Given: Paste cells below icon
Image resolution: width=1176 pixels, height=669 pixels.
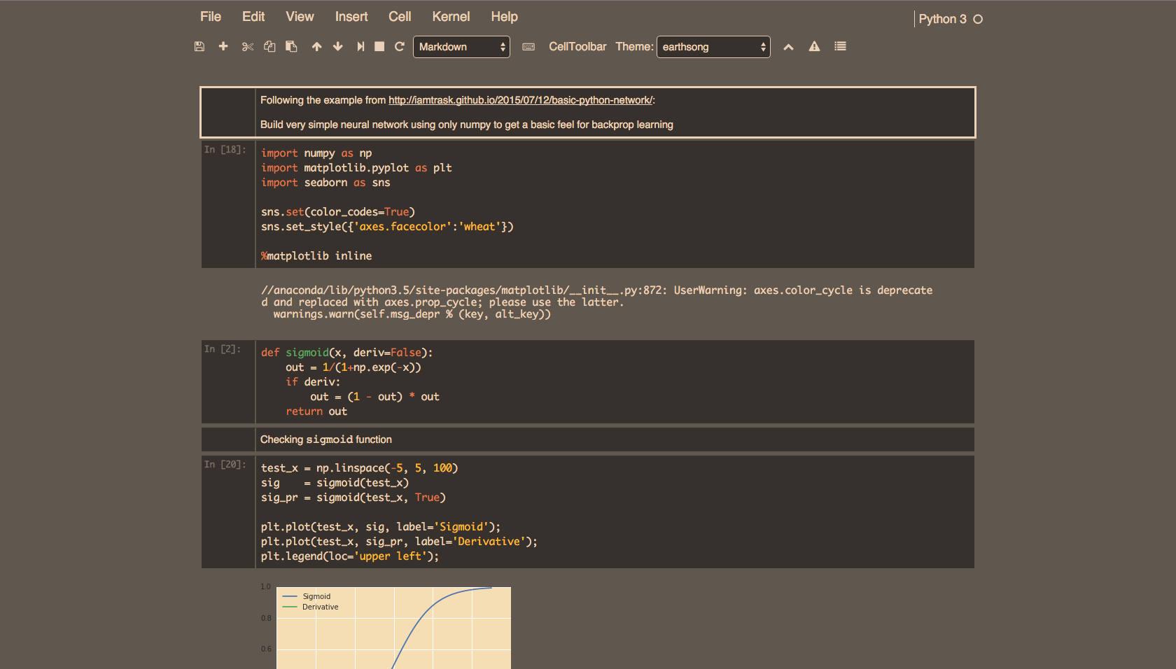Looking at the screenshot, I should point(291,46).
